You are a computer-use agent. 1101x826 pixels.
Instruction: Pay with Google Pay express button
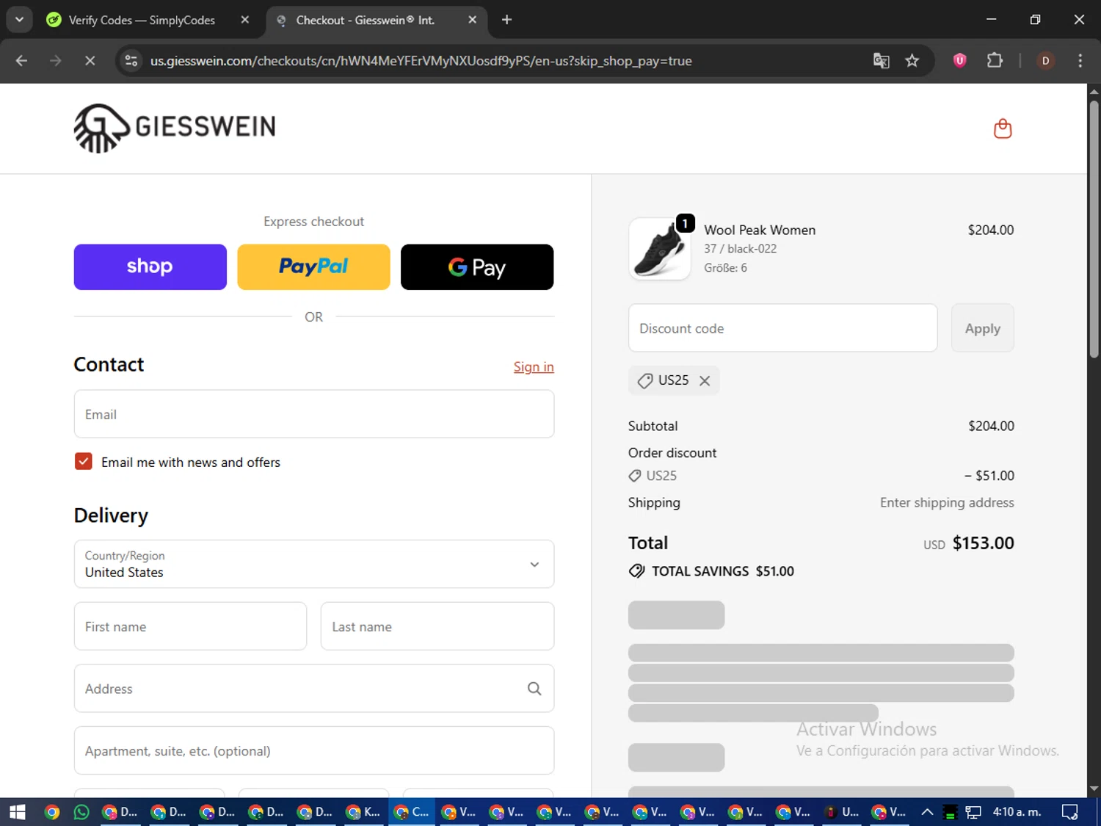[x=477, y=267]
